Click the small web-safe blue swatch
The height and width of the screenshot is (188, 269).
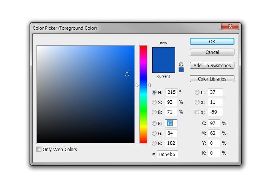coord(181,70)
